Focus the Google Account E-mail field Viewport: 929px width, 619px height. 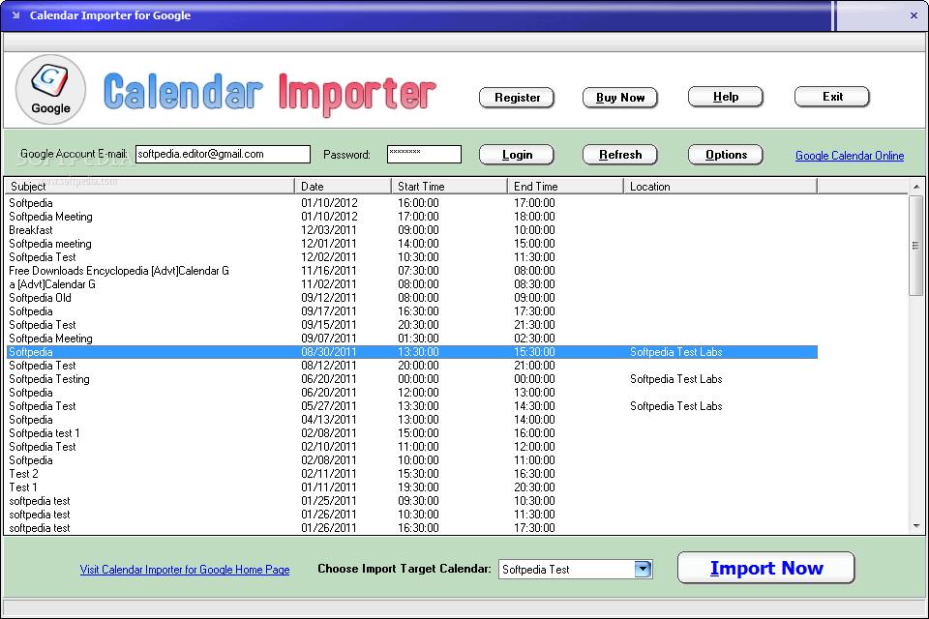click(223, 154)
